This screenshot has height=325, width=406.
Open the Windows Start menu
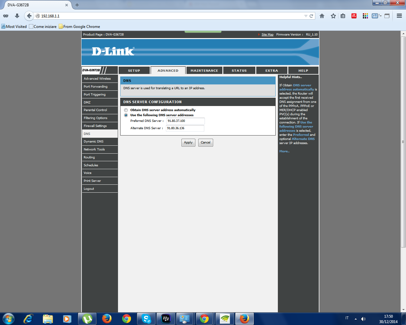[x=8, y=319]
